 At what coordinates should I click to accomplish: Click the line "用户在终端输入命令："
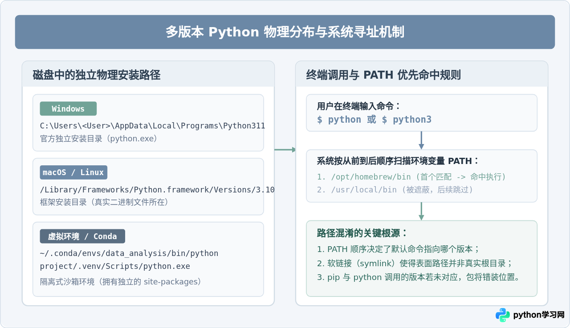pyautogui.click(x=359, y=106)
